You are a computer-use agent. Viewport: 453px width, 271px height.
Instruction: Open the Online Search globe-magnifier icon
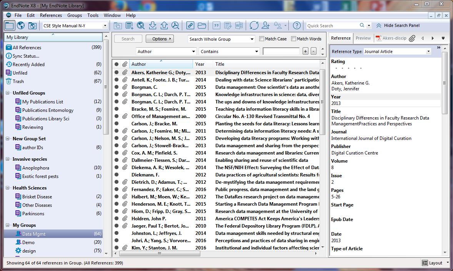(141, 25)
